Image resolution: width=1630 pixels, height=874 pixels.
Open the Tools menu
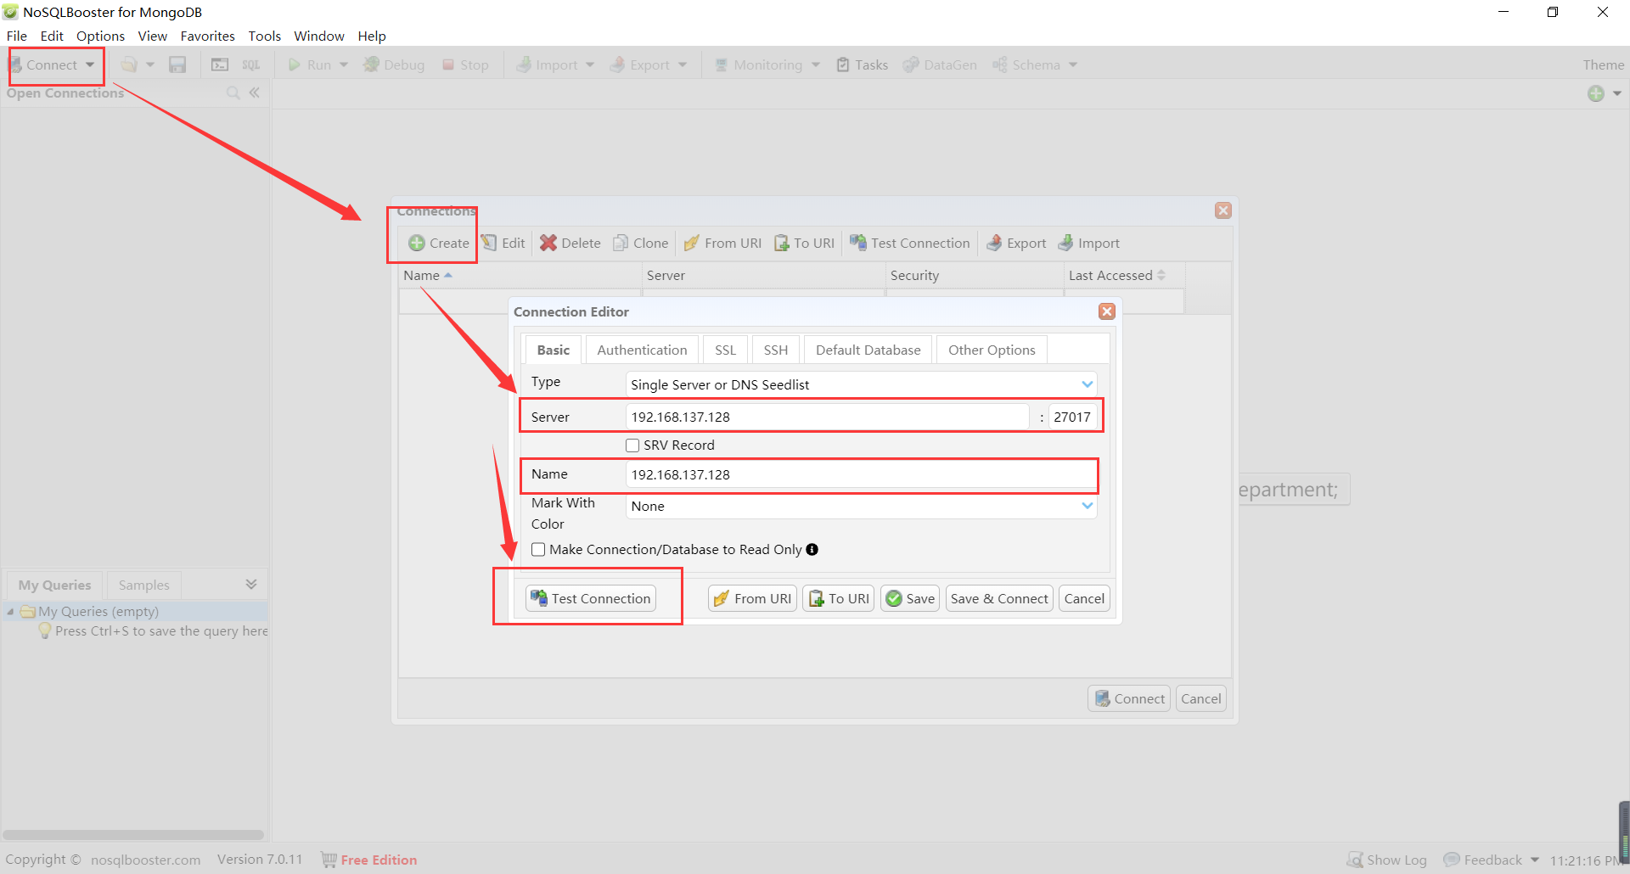264,36
